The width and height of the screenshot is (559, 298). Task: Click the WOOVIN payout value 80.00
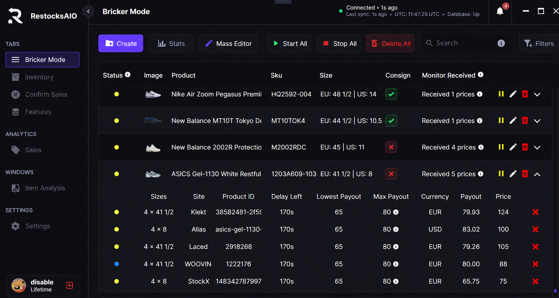click(471, 264)
